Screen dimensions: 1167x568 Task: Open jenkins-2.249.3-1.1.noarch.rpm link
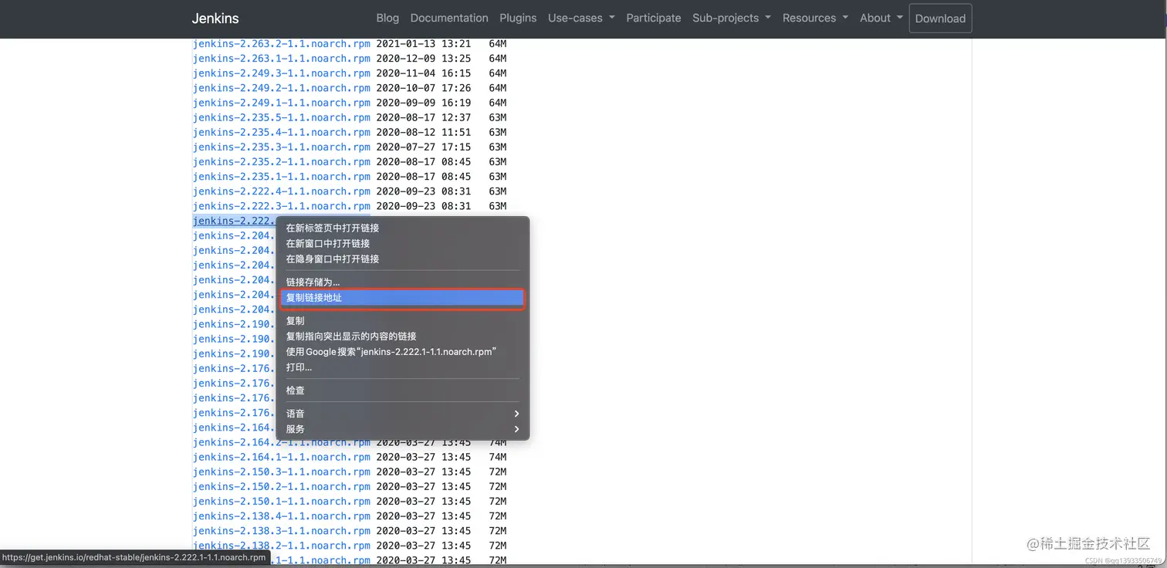point(282,73)
